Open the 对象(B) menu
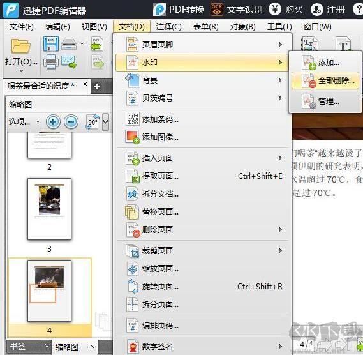This screenshot has height=355, width=363. click(242, 27)
